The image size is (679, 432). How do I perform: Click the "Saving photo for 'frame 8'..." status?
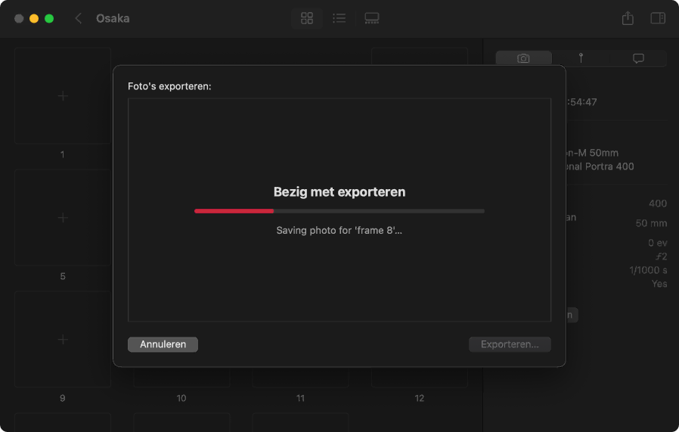click(x=339, y=231)
